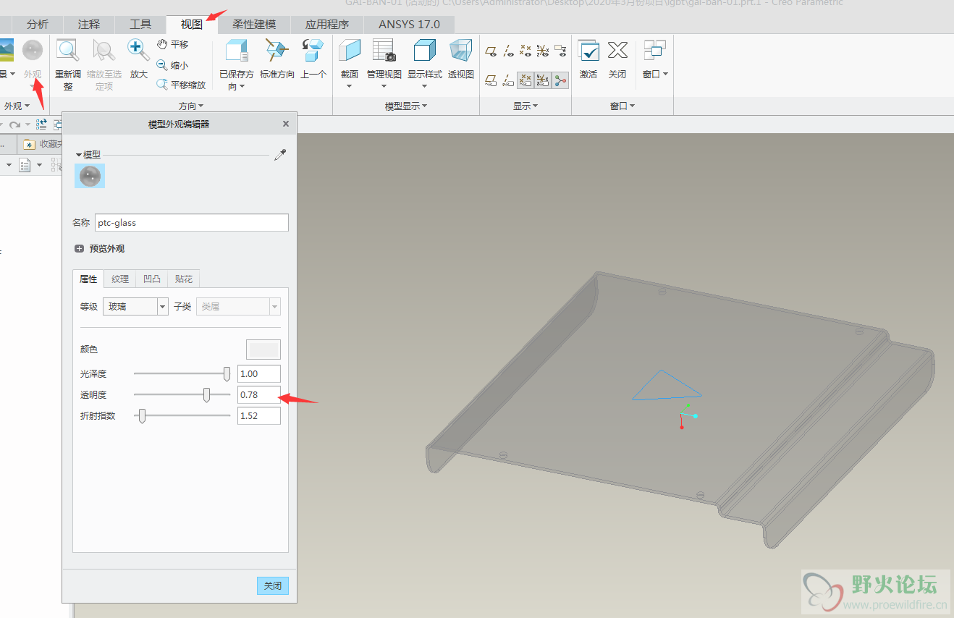The image size is (954, 618).
Task: Expand the 预览外观 preview section
Action: click(80, 248)
